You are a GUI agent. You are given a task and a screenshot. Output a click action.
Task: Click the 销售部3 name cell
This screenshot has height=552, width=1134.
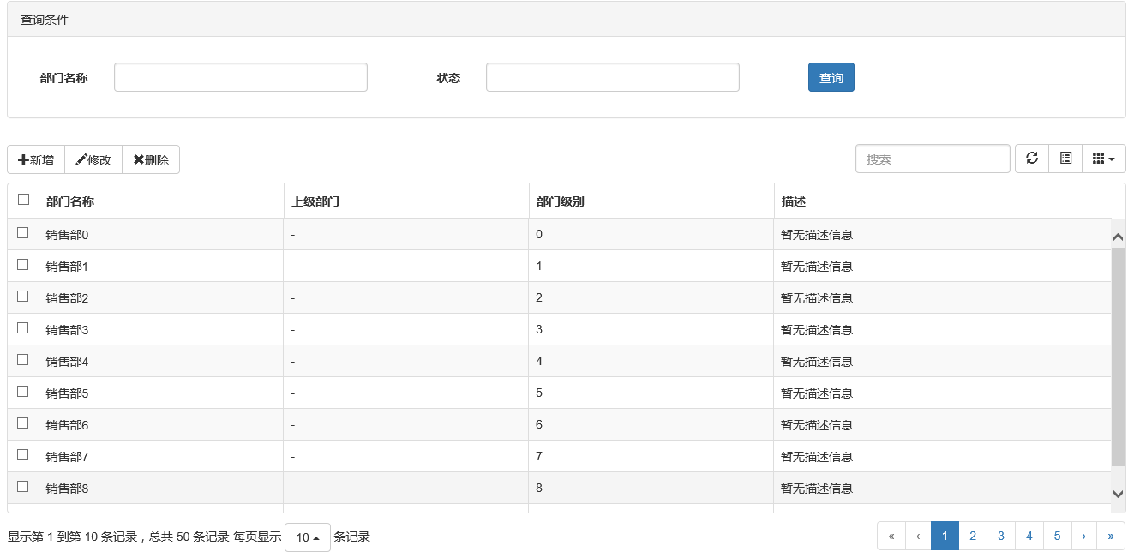(x=161, y=329)
